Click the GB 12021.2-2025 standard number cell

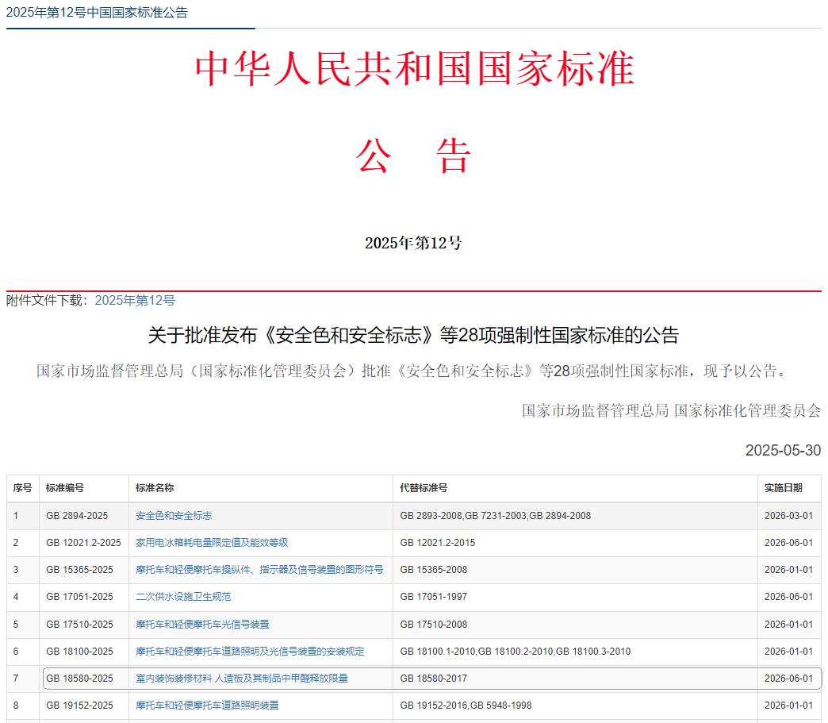pos(83,543)
